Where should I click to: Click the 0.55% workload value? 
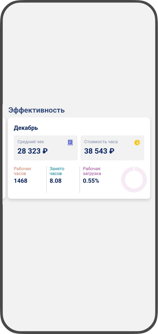(x=91, y=181)
